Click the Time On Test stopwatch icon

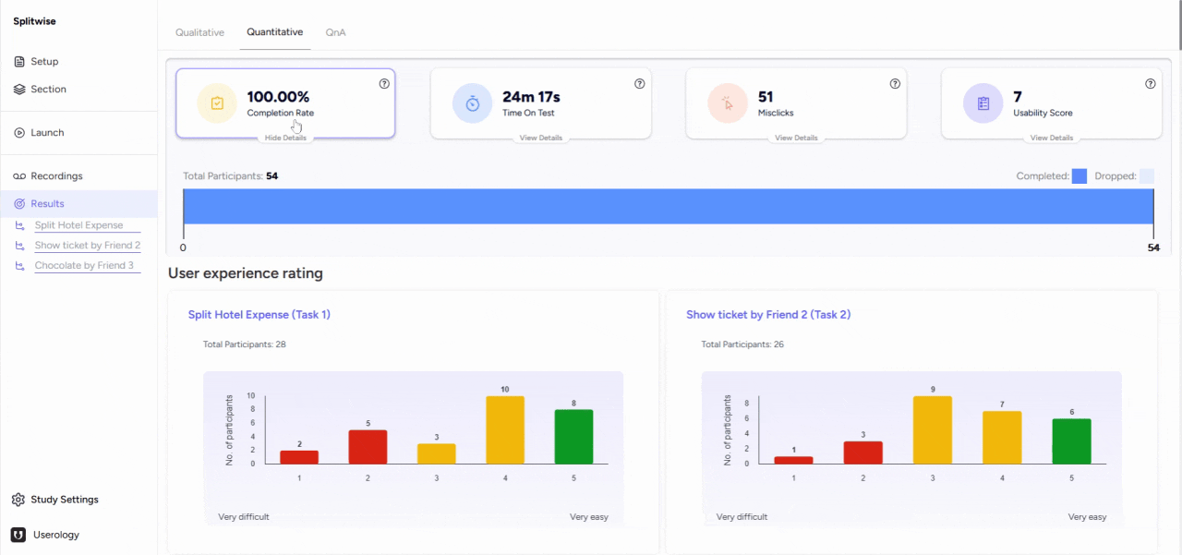(x=472, y=103)
